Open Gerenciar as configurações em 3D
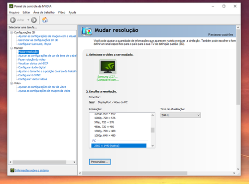Image resolution: width=249 pixels, height=184 pixels. [x=38, y=40]
